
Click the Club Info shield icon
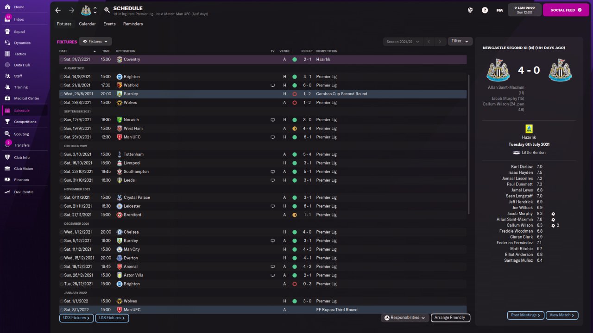7,157
